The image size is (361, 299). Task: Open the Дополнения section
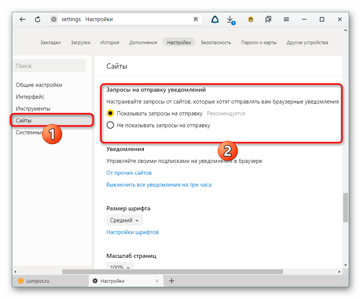tap(143, 43)
